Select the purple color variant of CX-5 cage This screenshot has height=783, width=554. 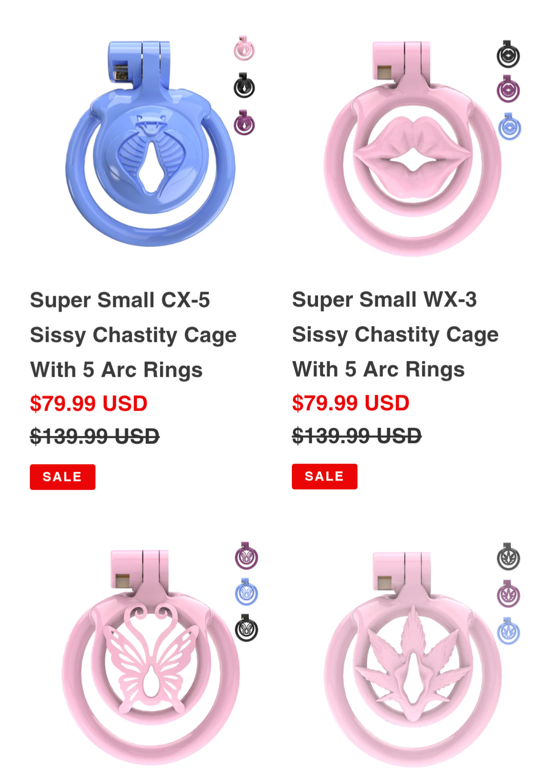[244, 122]
